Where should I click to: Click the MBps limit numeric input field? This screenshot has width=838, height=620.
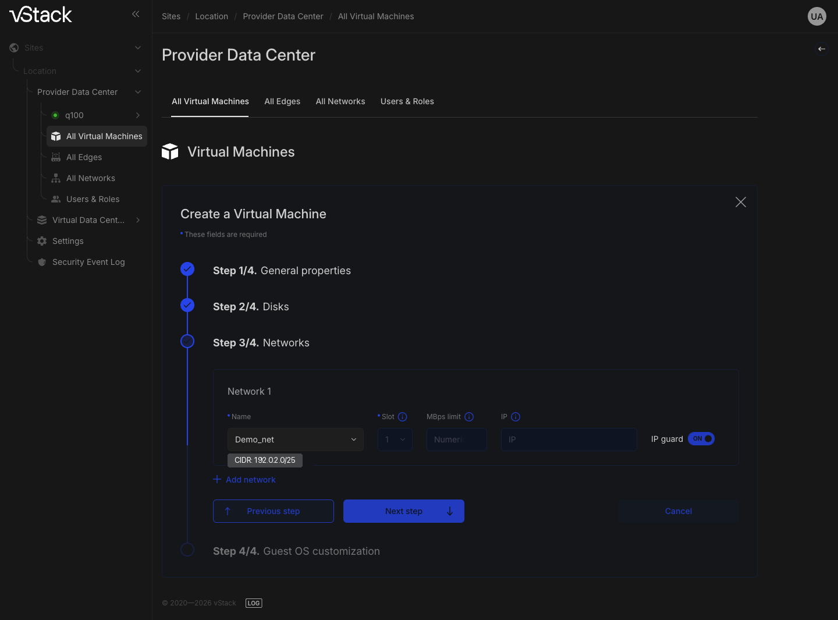tap(457, 440)
